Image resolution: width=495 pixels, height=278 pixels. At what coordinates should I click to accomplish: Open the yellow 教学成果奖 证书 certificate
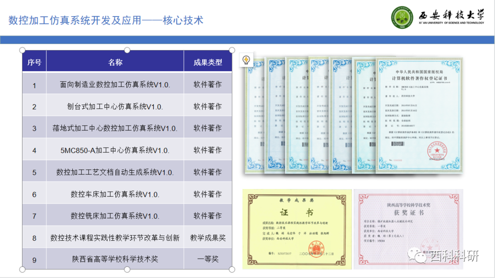tap(295, 227)
